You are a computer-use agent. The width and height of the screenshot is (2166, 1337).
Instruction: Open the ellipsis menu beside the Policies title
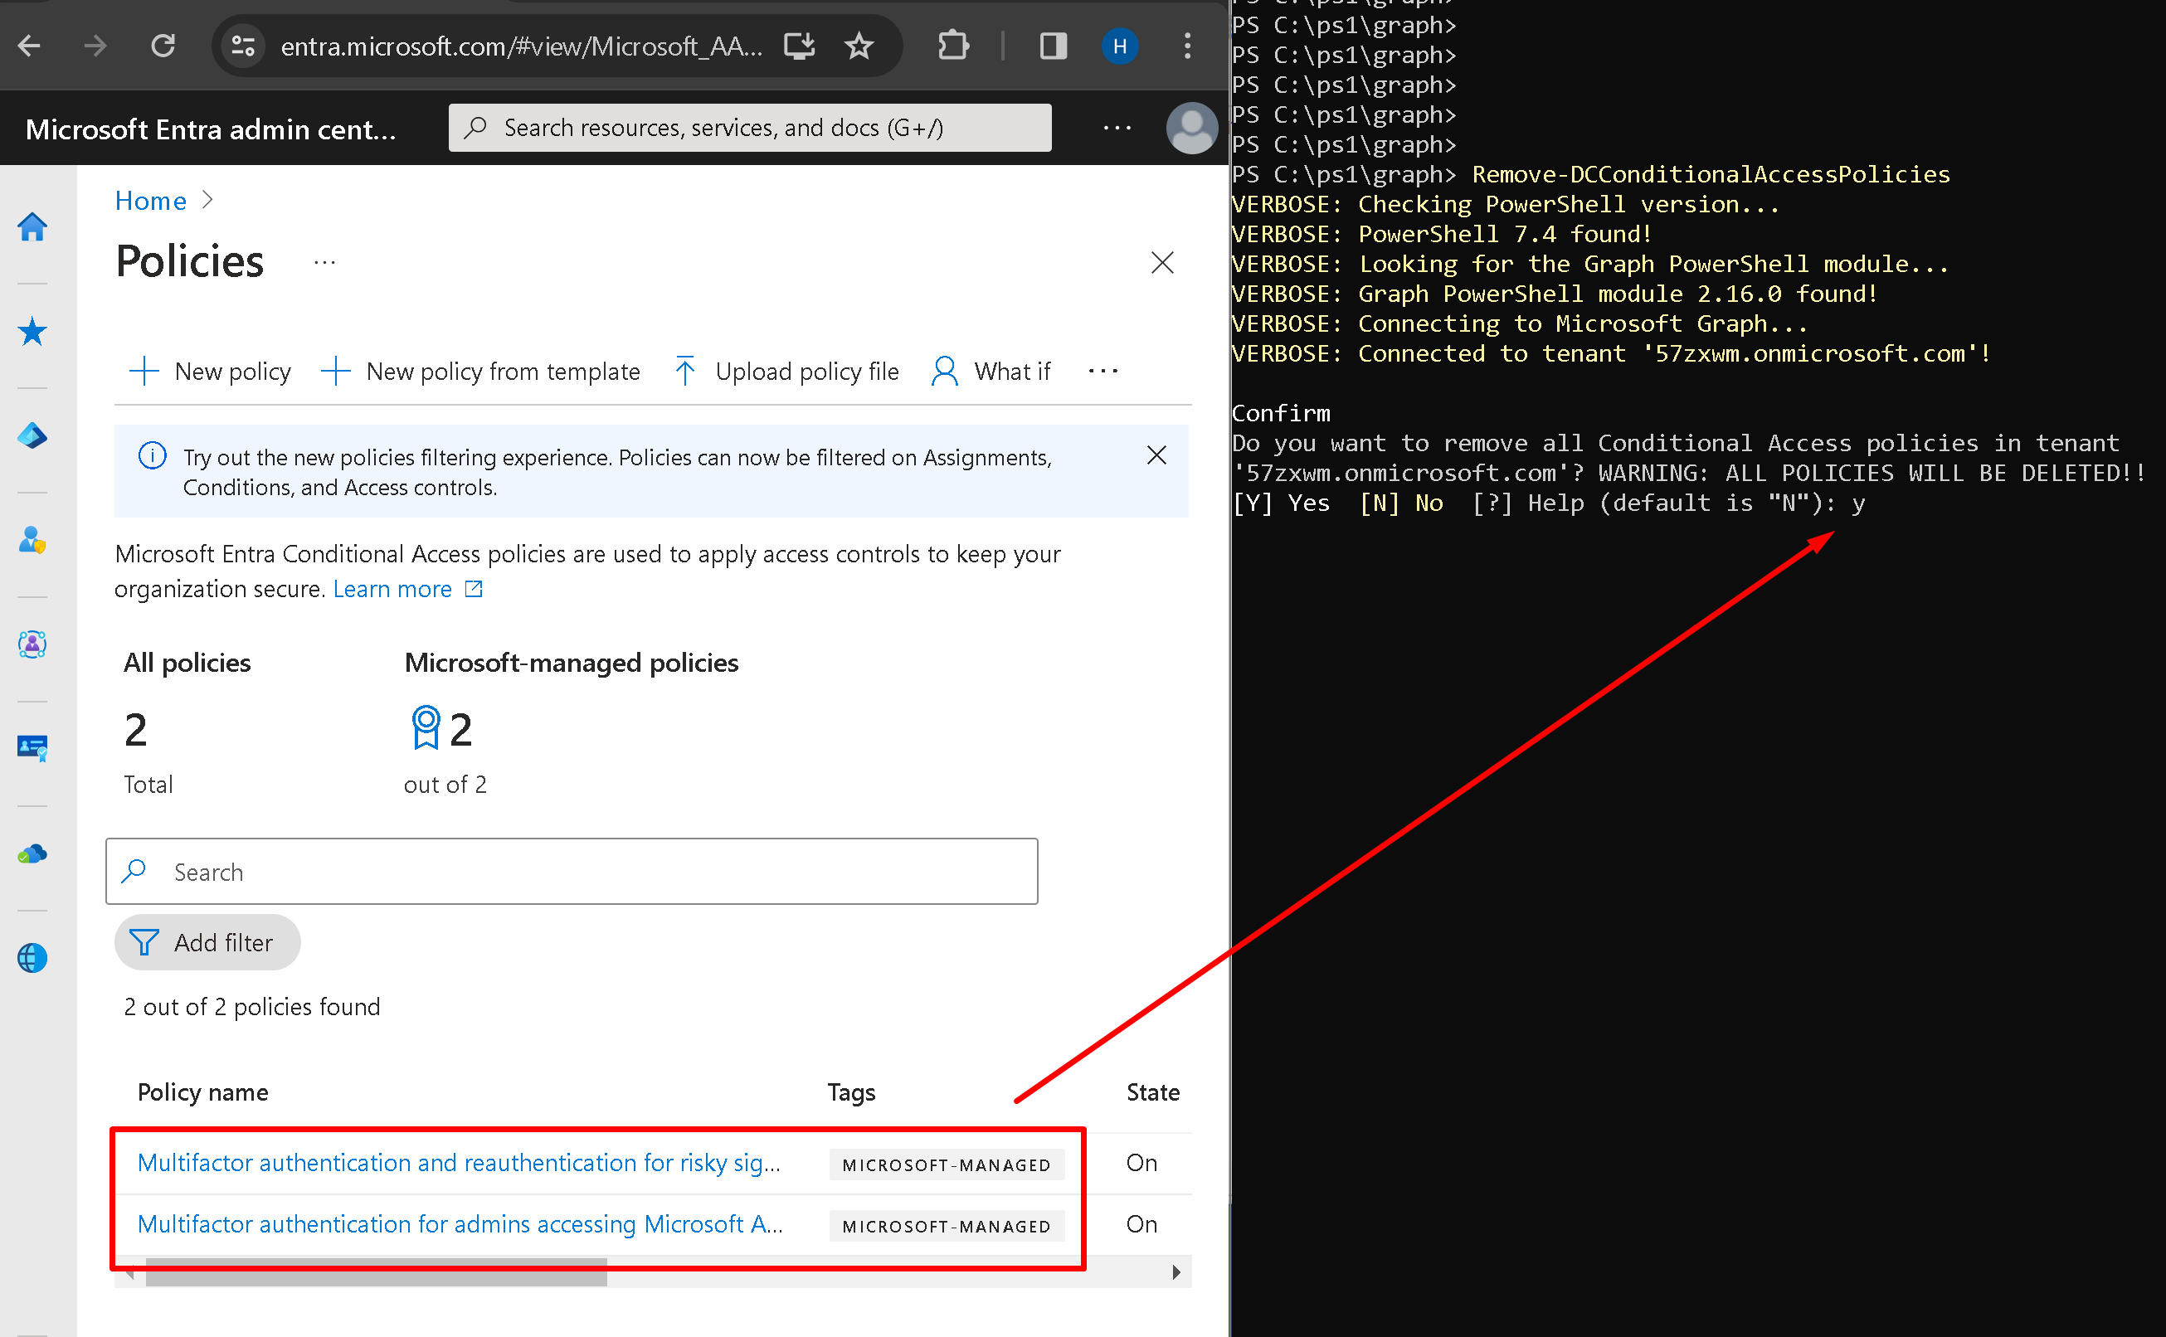click(x=324, y=263)
